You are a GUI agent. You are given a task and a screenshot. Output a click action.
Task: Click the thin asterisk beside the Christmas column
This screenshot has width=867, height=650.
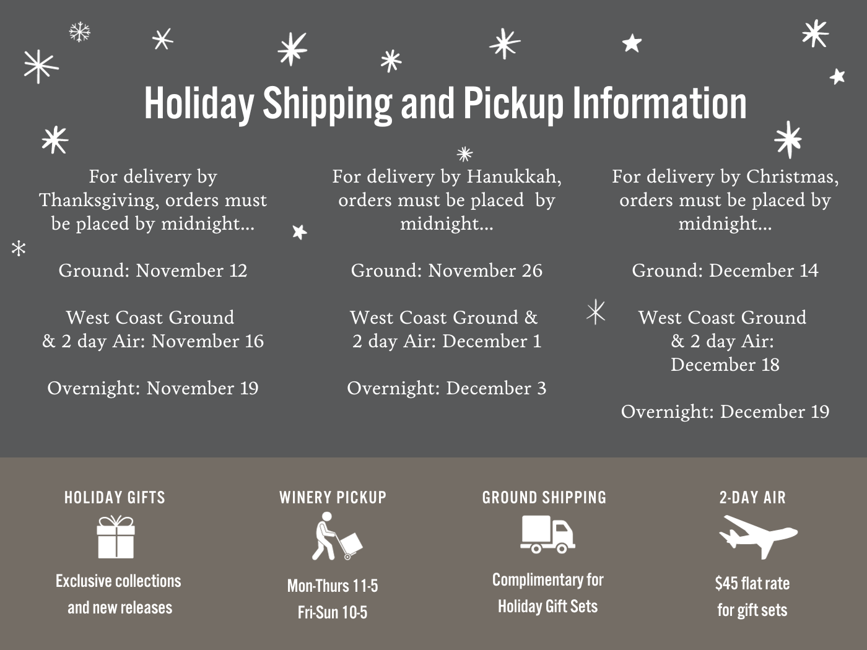click(596, 311)
